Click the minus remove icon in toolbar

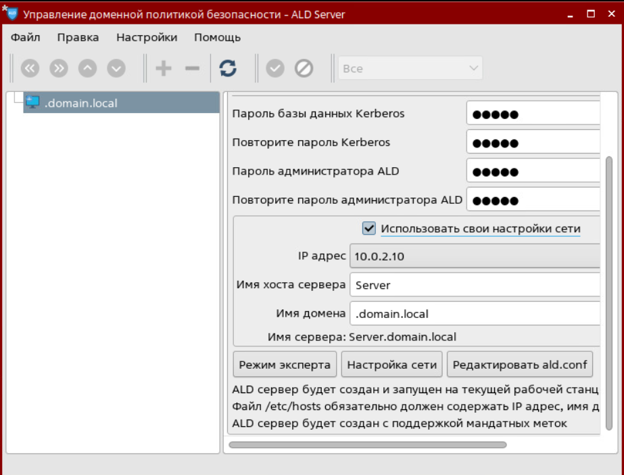192,68
